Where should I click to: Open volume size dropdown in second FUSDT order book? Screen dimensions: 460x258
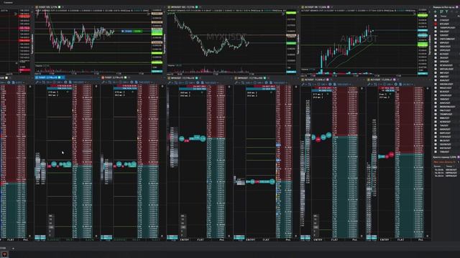tap(145, 82)
